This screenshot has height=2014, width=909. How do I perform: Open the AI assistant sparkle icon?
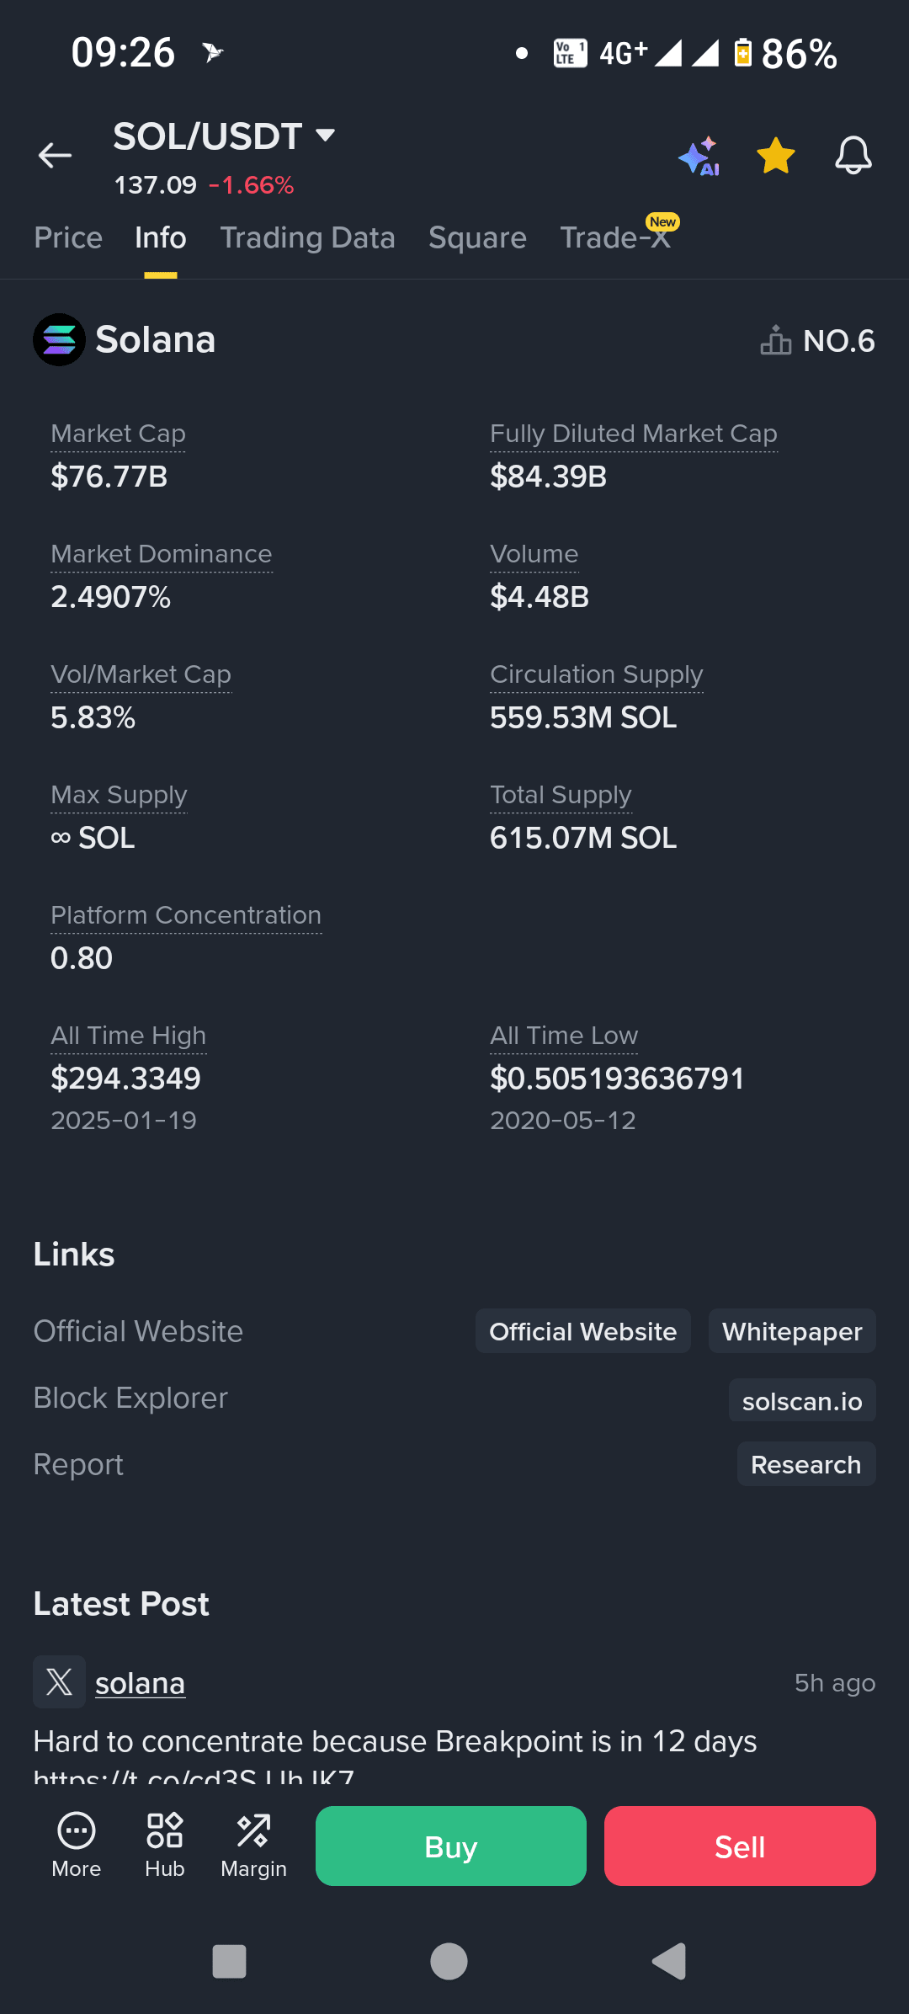point(699,157)
